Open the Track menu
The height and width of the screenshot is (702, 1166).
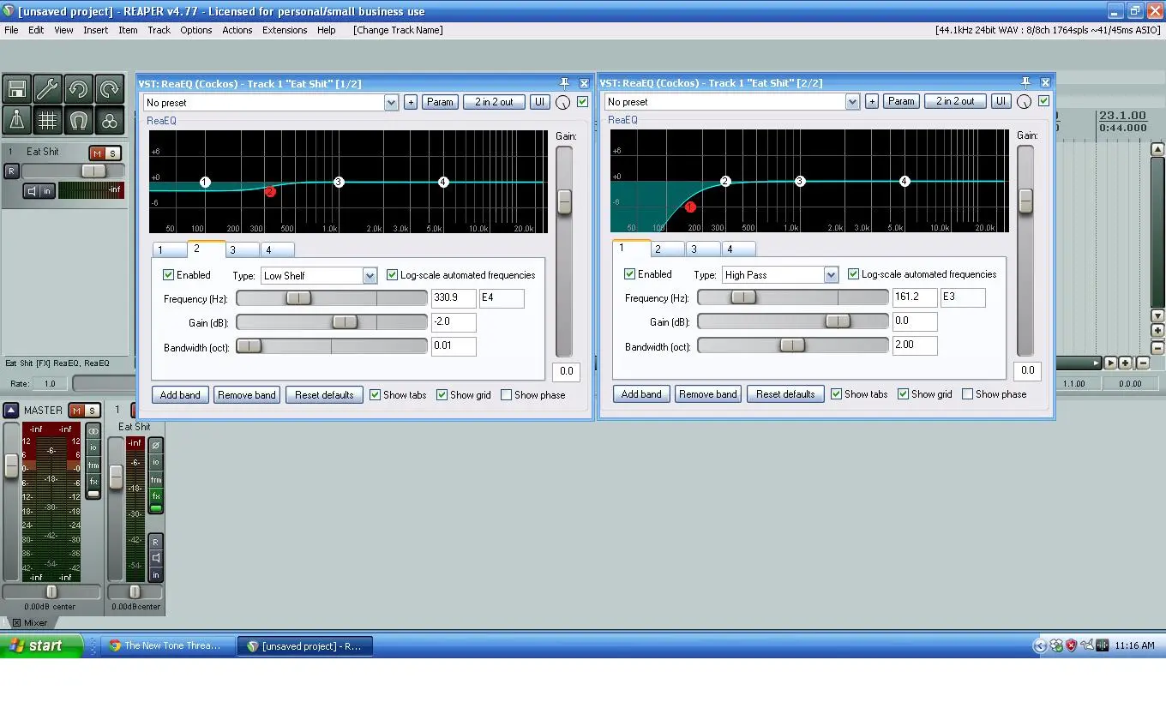[x=159, y=30]
